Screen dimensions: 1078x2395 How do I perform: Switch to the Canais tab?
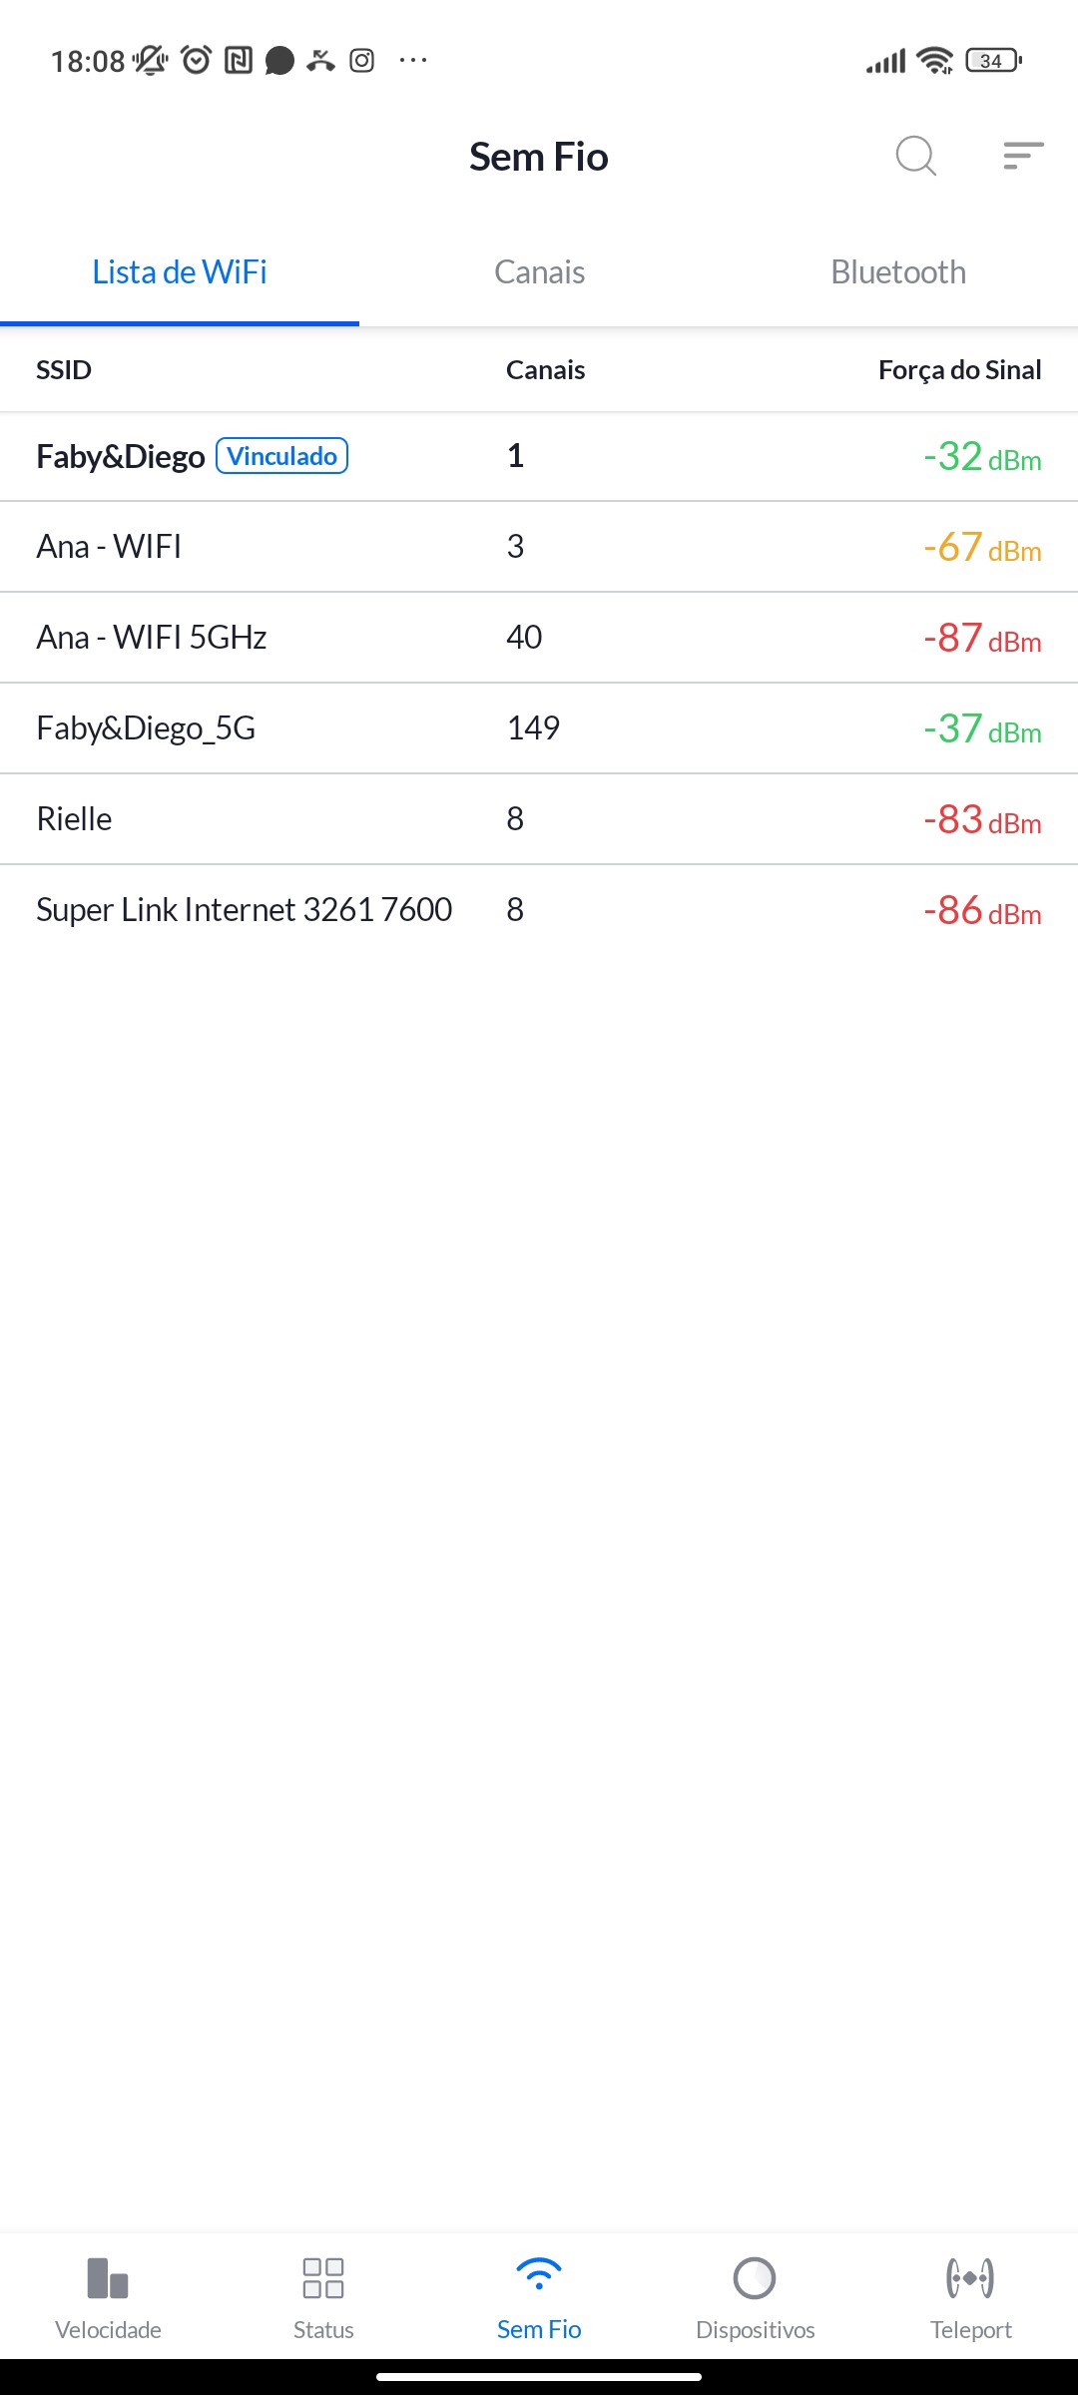[x=539, y=272]
